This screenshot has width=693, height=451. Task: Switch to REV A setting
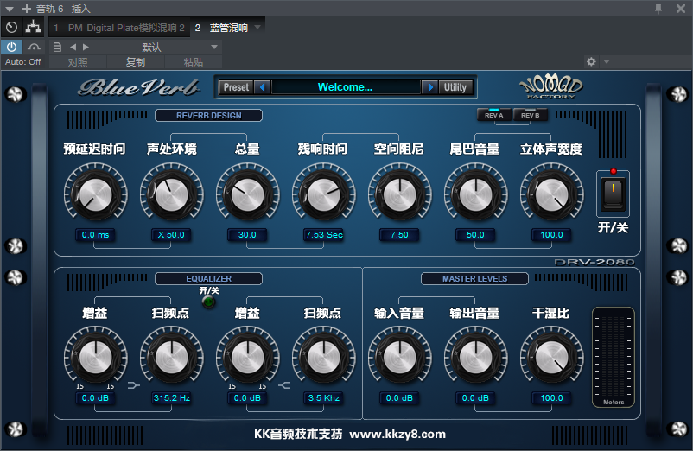click(x=494, y=115)
